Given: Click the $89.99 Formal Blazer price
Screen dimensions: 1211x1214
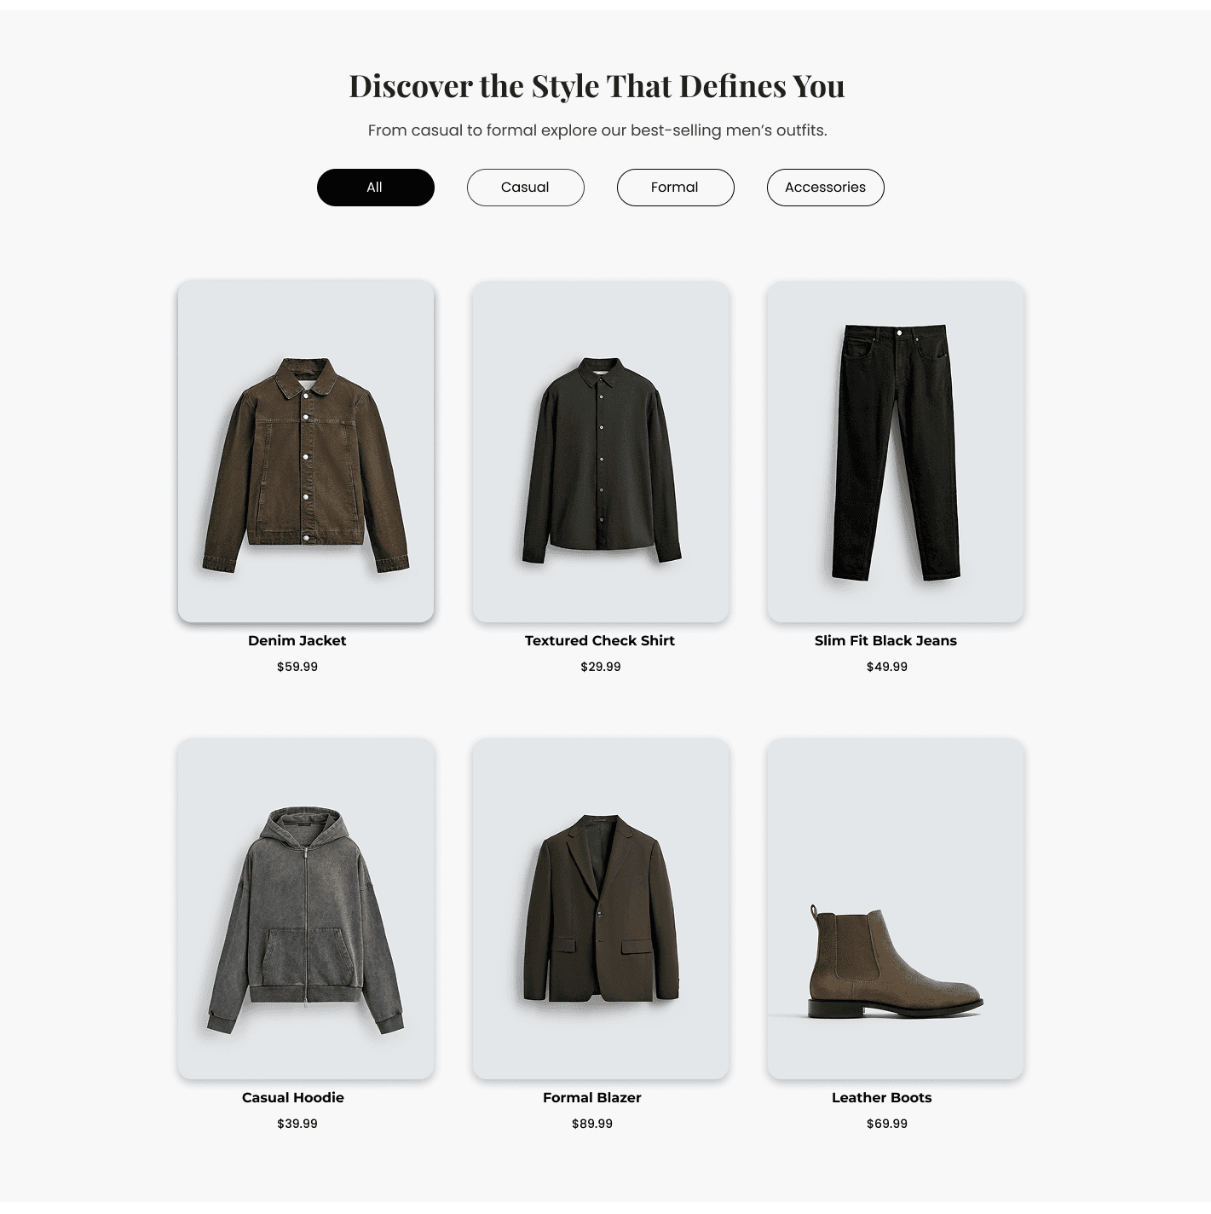Looking at the screenshot, I should [592, 1124].
